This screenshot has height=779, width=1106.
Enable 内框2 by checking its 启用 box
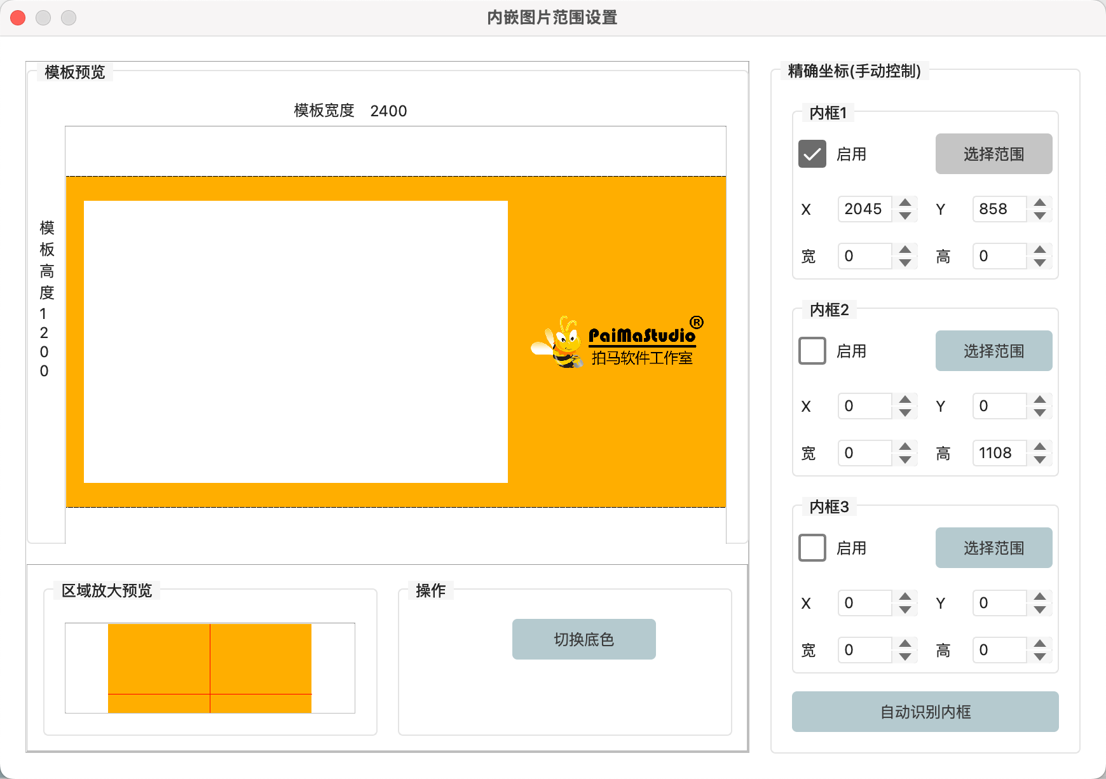point(812,350)
